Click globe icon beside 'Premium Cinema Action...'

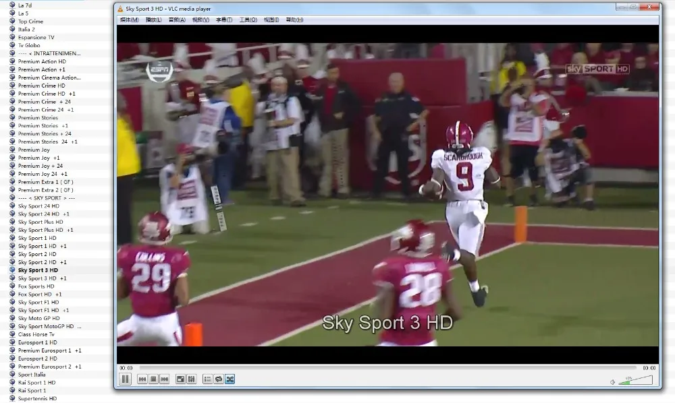(12, 77)
